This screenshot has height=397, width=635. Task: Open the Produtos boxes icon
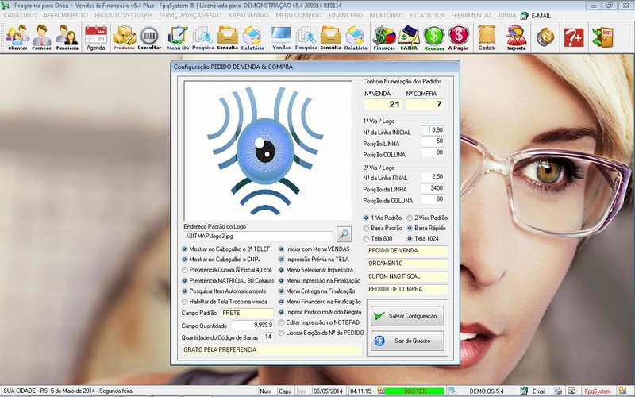[124, 37]
